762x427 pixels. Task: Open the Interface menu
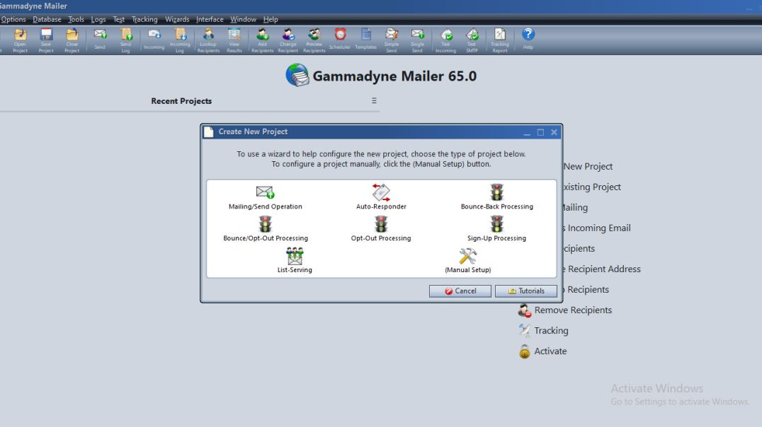[210, 19]
